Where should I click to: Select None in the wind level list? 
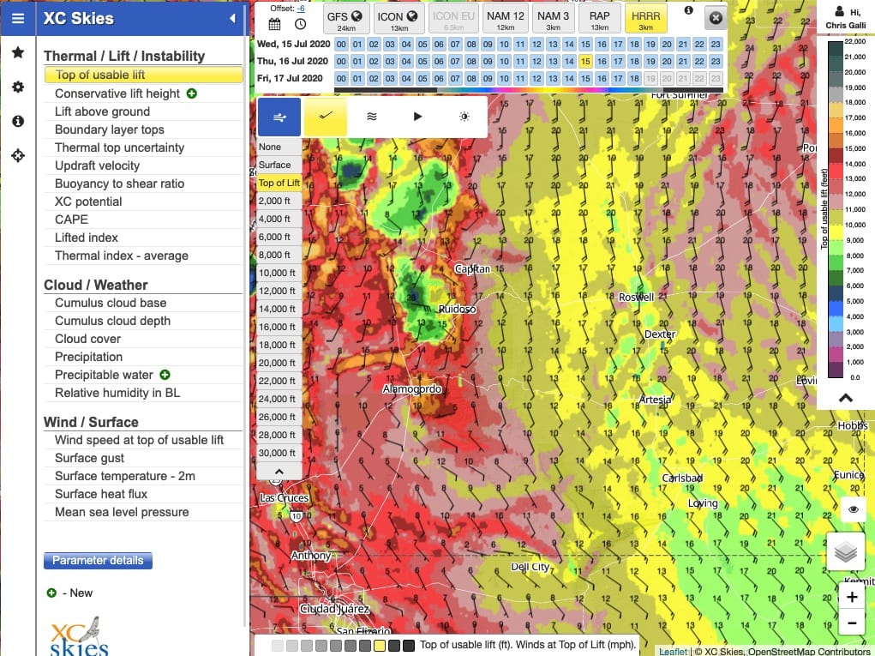click(279, 147)
